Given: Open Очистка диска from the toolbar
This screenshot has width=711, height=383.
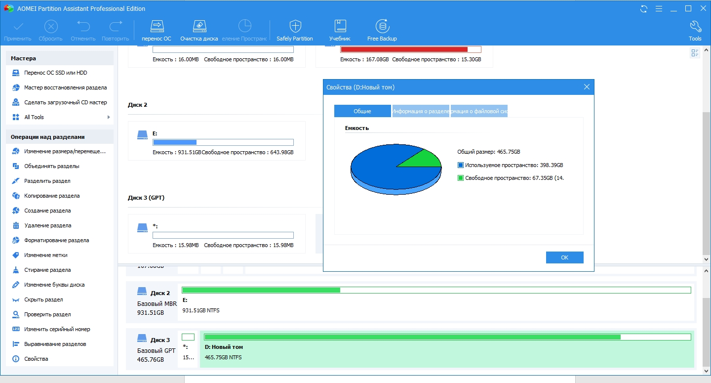Looking at the screenshot, I should click(x=199, y=31).
